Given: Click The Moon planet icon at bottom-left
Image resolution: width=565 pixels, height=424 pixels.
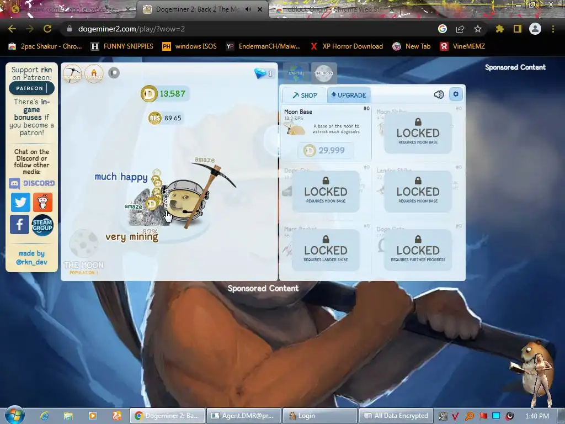Looking at the screenshot, I should 84,243.
